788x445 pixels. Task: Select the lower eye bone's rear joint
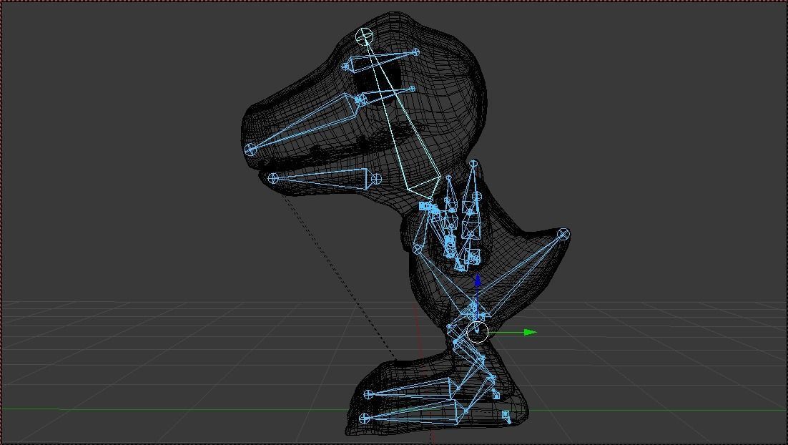tap(412, 89)
